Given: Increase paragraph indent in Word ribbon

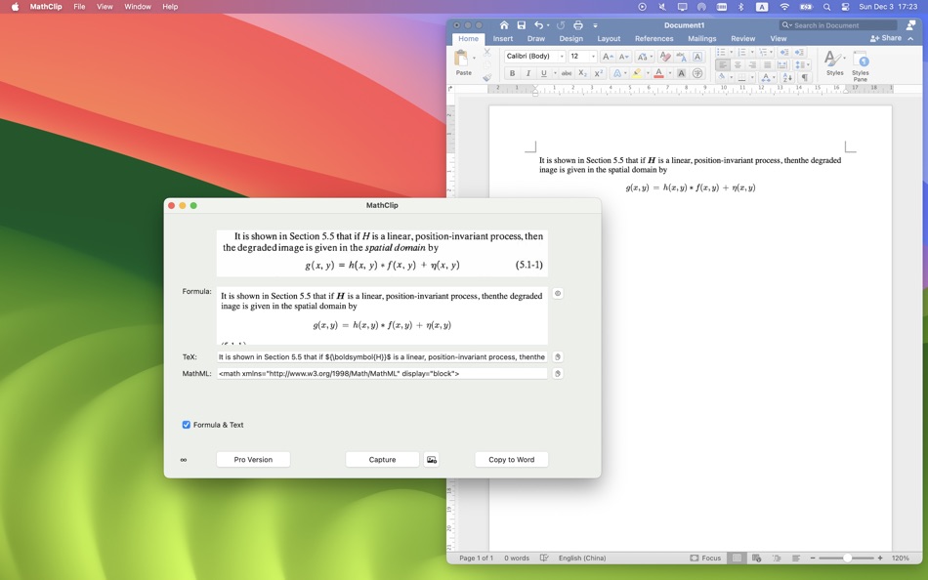Looking at the screenshot, I should [799, 52].
